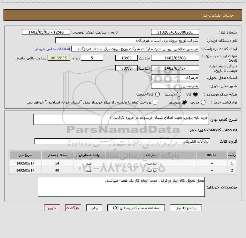
Task: Click the delivery city field بندرعباس
Action: click(x=175, y=86)
